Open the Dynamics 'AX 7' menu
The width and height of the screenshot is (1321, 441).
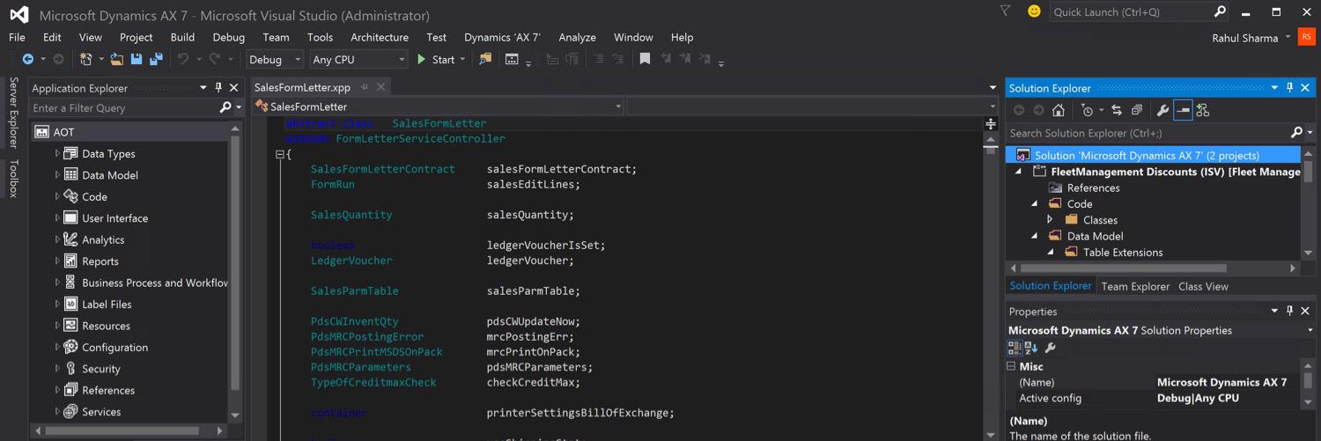tap(502, 37)
